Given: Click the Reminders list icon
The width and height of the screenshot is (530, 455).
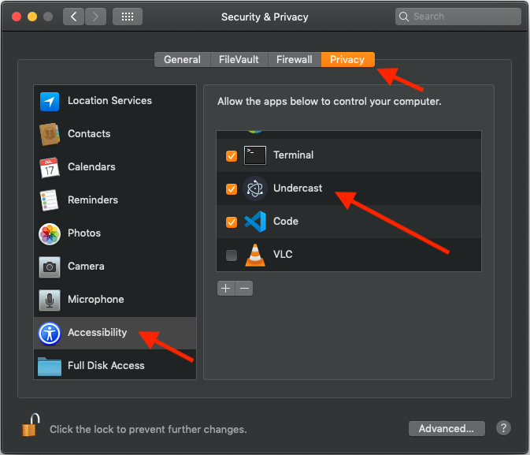Looking at the screenshot, I should point(50,200).
